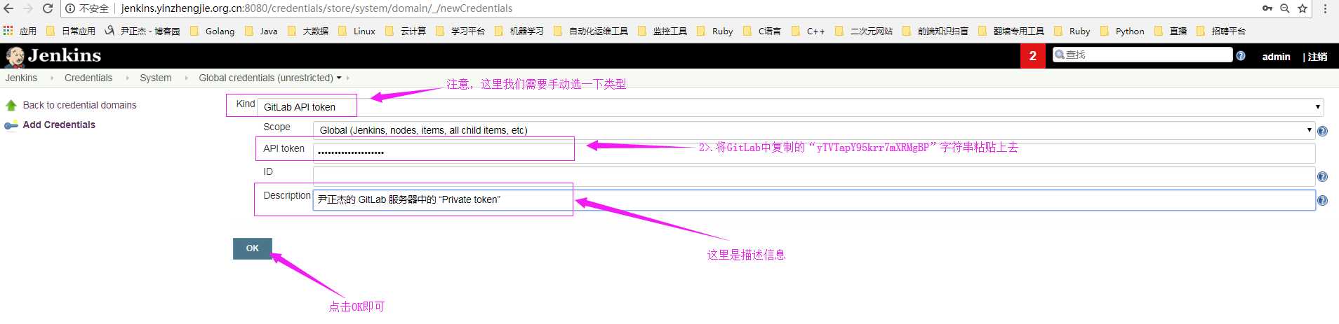The image size is (1339, 324).
Task: Open help for Scope field
Action: pos(1322,131)
